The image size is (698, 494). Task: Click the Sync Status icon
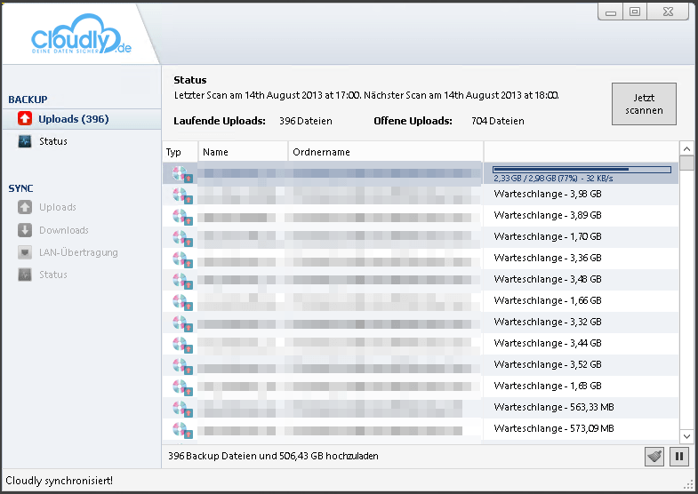[x=25, y=275]
